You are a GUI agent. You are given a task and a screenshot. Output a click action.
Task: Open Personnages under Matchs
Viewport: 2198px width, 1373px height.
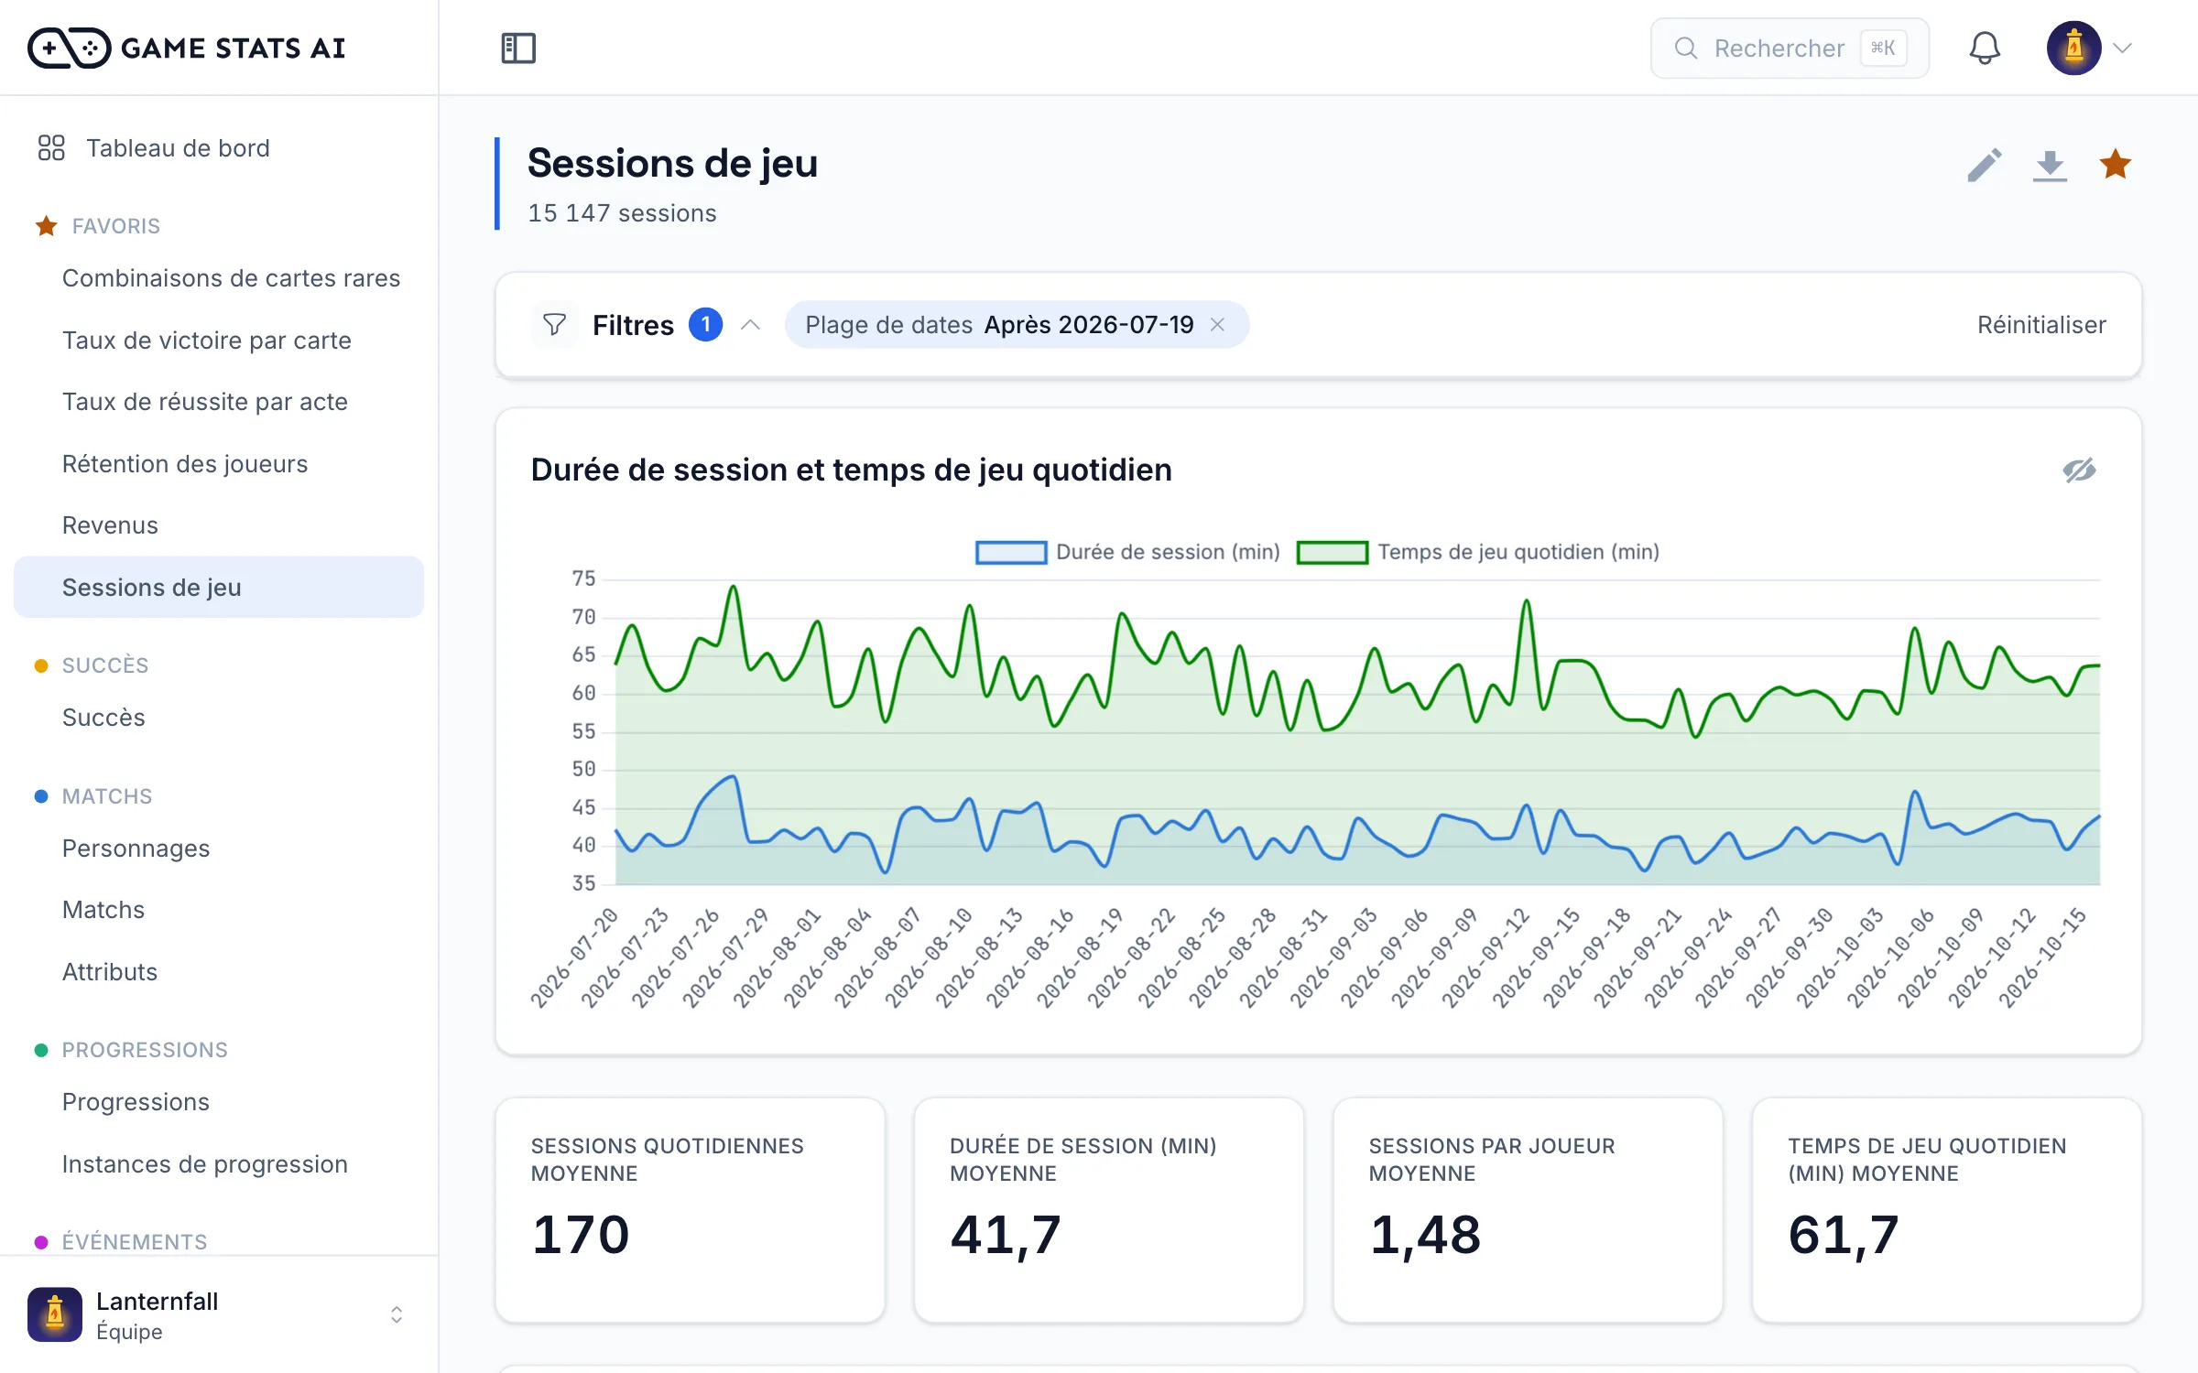(136, 849)
